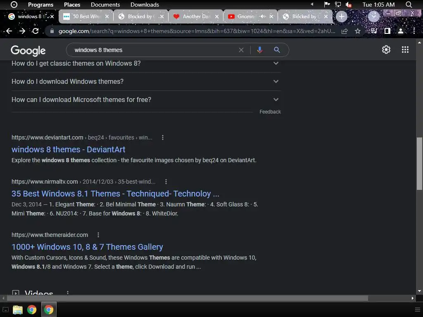This screenshot has width=423, height=317.
Task: Close the windows 8 themes tab
Action: 52,17
